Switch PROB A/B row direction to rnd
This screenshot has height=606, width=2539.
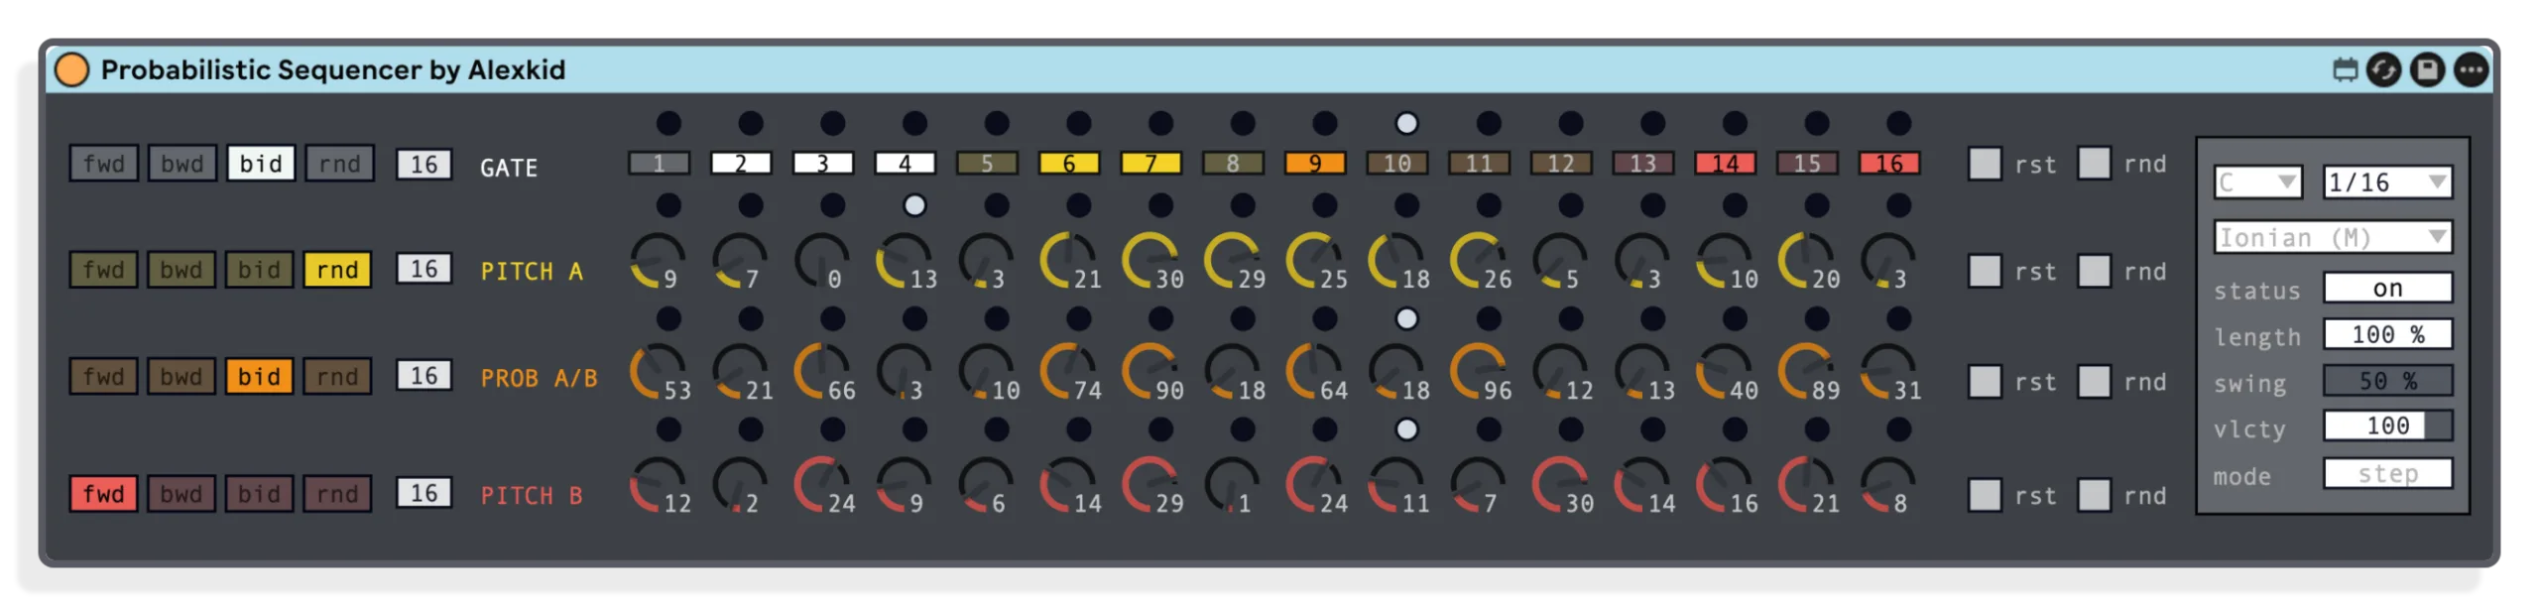click(x=337, y=377)
